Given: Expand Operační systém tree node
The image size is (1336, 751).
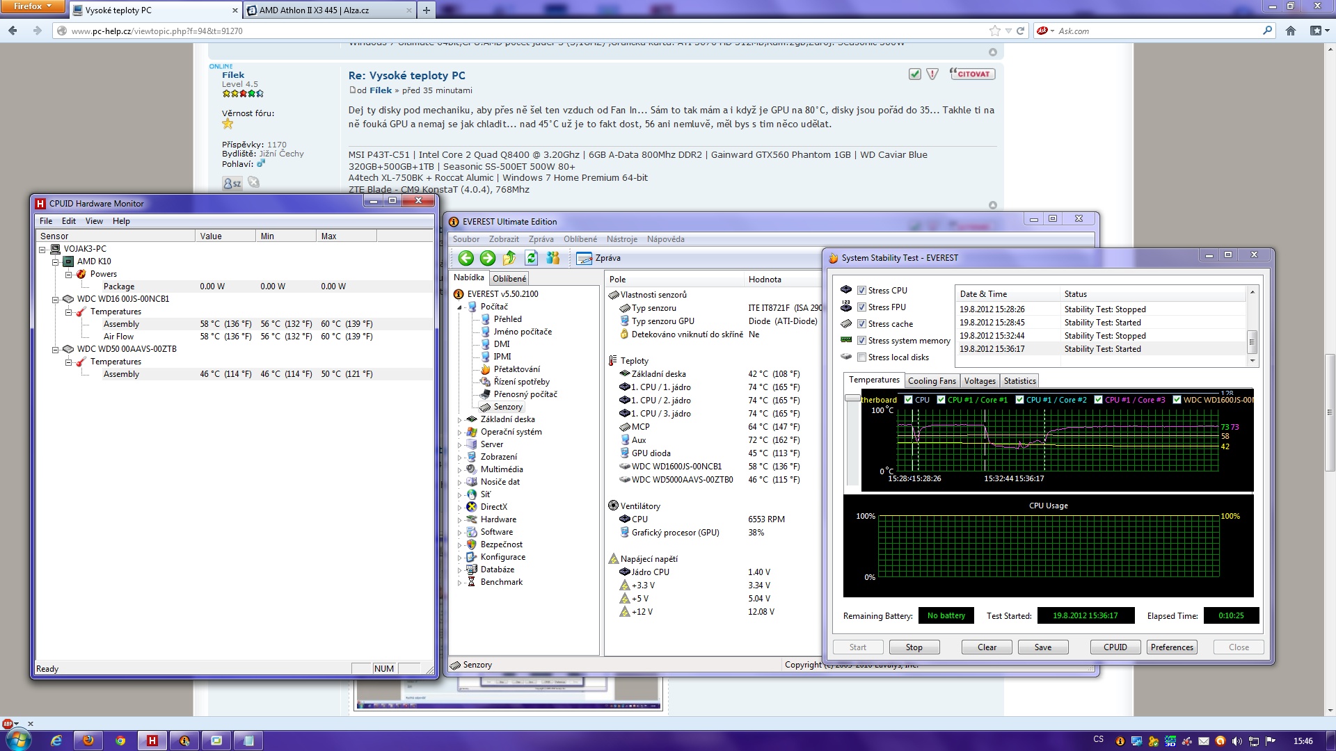Looking at the screenshot, I should pyautogui.click(x=459, y=433).
